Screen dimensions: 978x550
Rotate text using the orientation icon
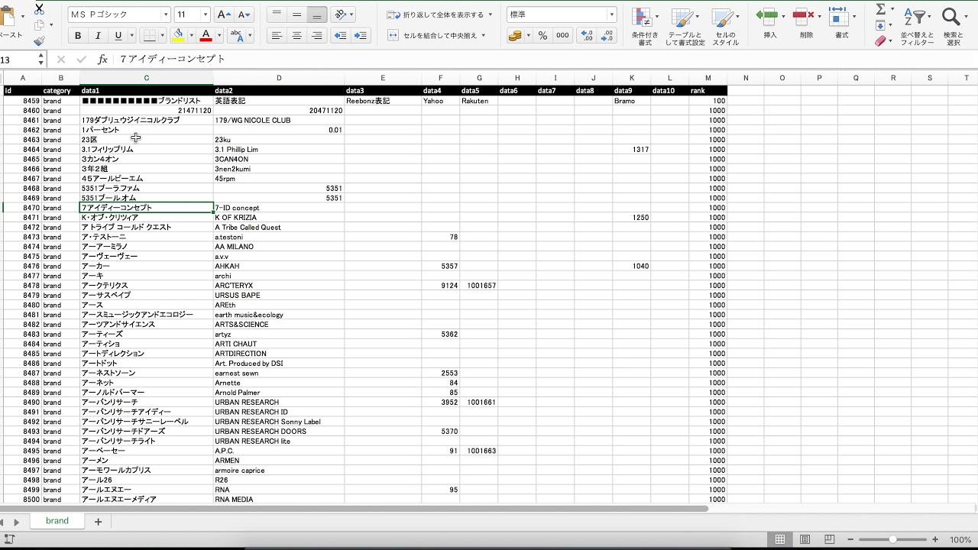341,15
